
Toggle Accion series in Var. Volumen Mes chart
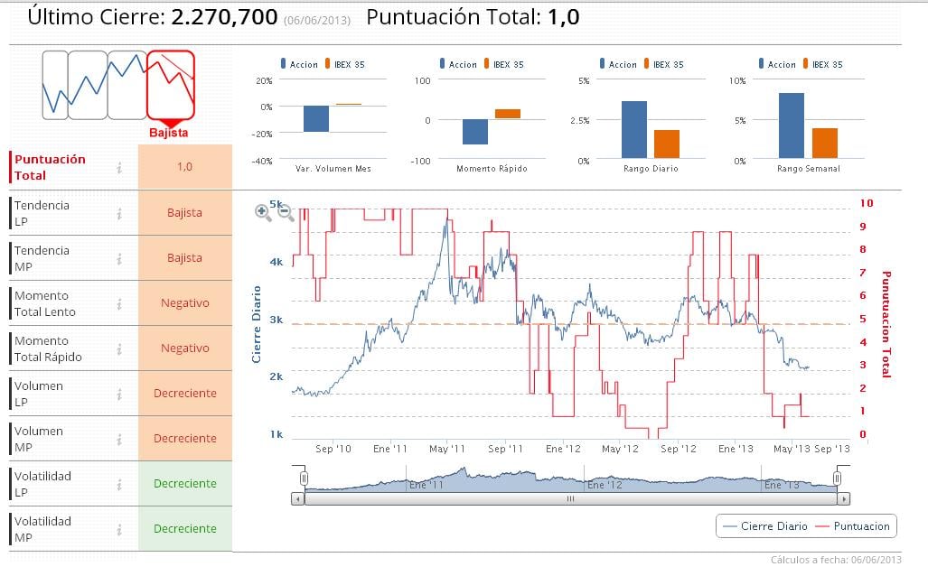pyautogui.click(x=299, y=64)
